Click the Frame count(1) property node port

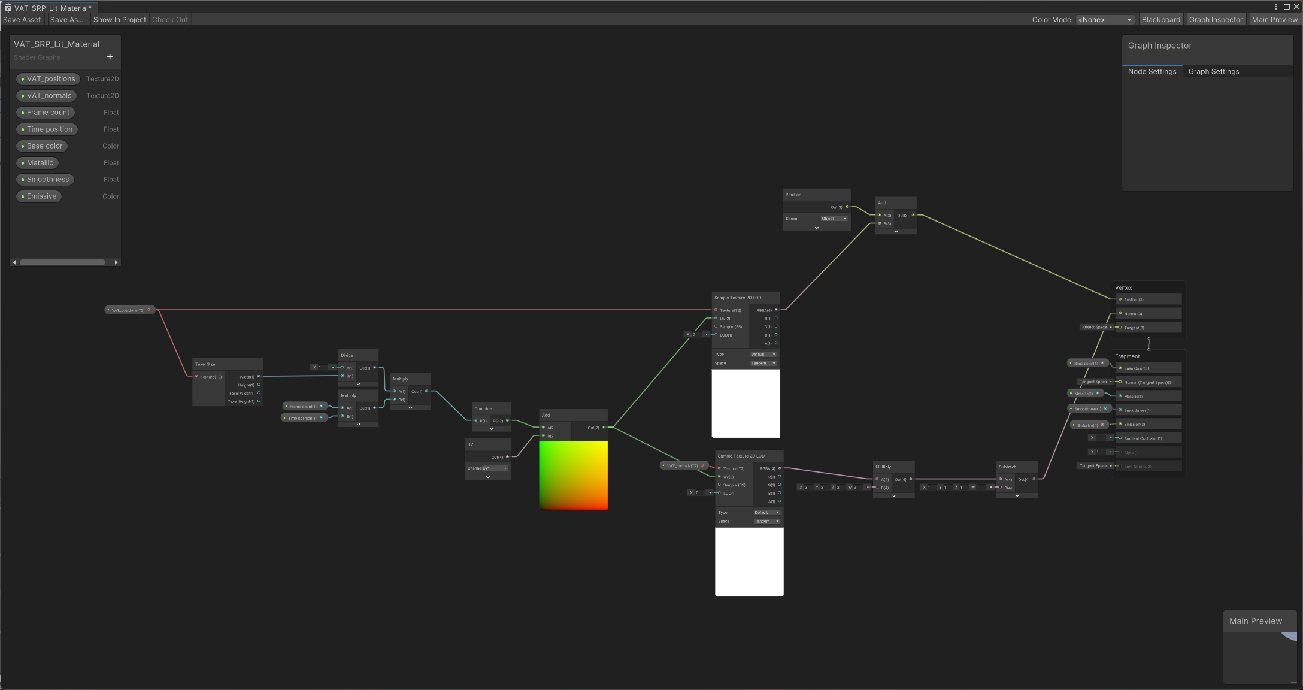[321, 406]
